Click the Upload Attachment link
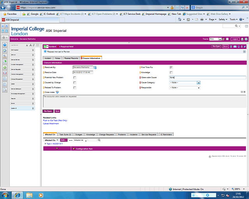Screen dimensions: 249x199 click(x=51, y=124)
